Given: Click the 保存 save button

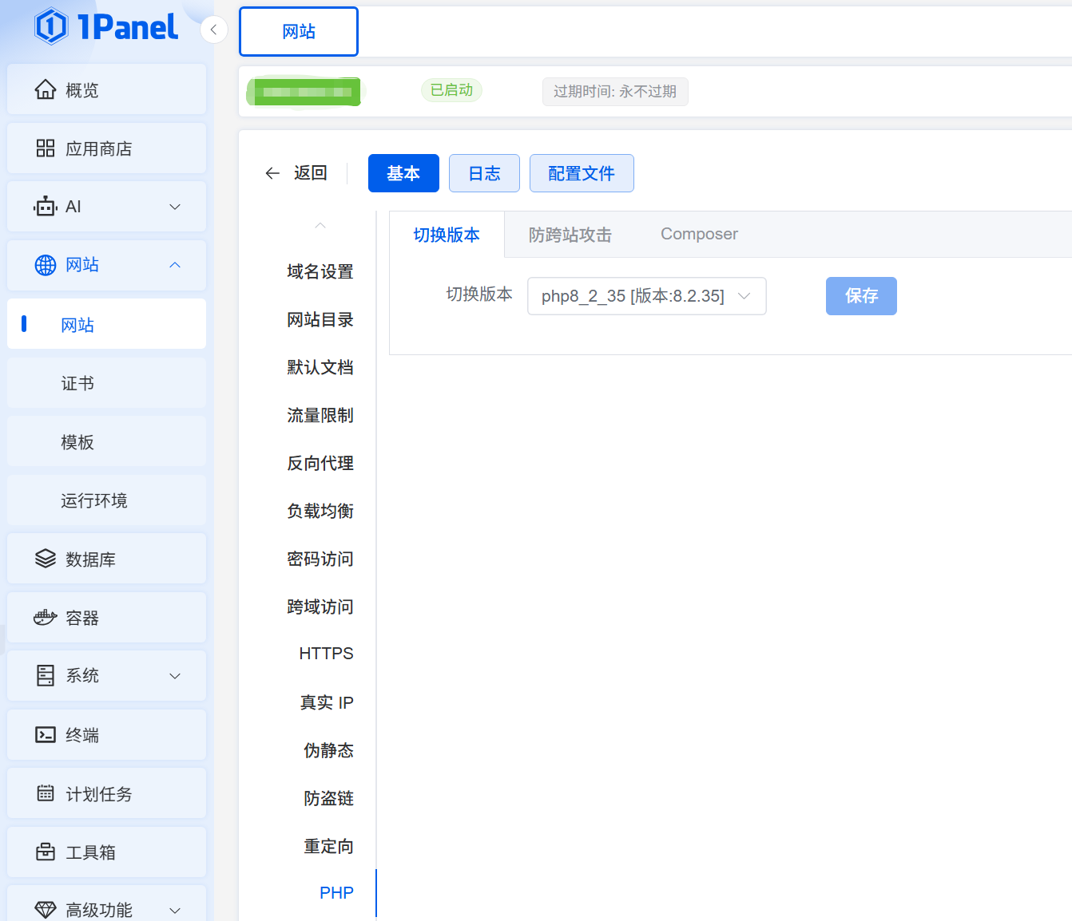Looking at the screenshot, I should point(861,296).
